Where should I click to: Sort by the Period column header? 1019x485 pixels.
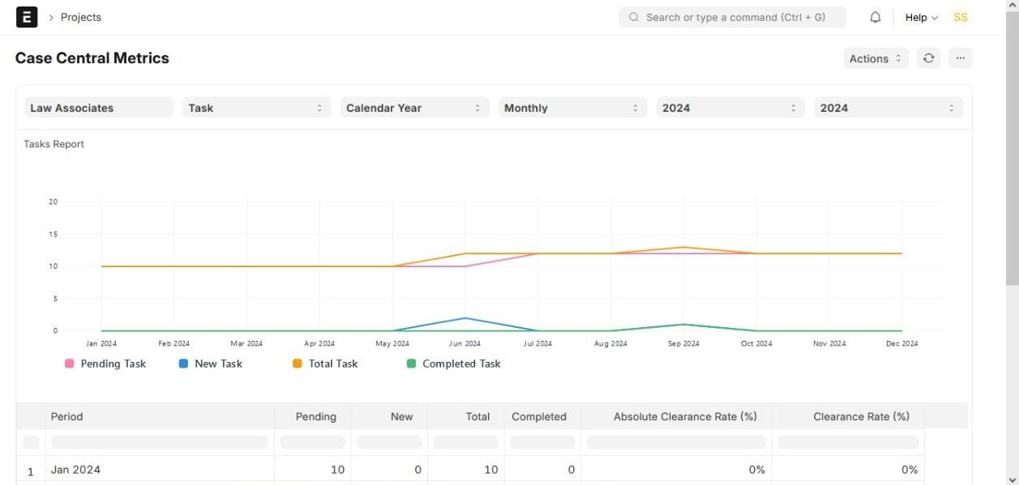(x=160, y=416)
